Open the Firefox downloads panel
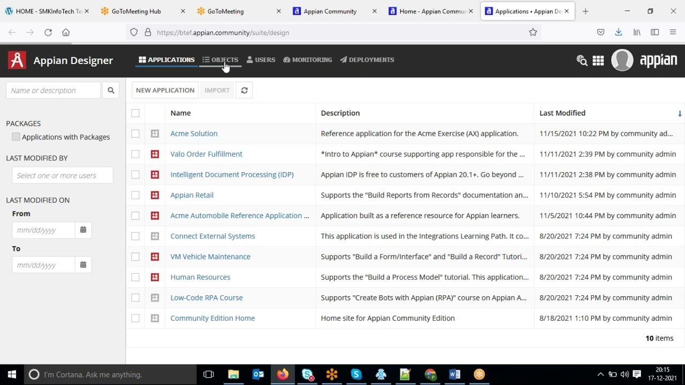 [x=619, y=33]
